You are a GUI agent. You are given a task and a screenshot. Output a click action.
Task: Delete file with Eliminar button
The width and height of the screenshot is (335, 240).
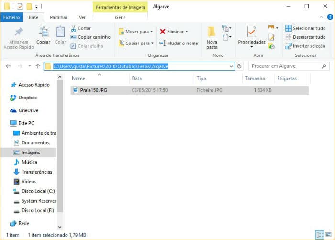[x=172, y=32]
